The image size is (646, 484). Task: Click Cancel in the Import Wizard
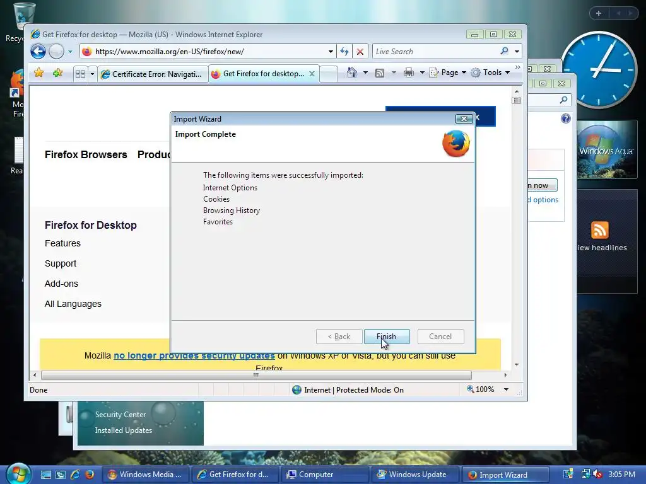[440, 337]
